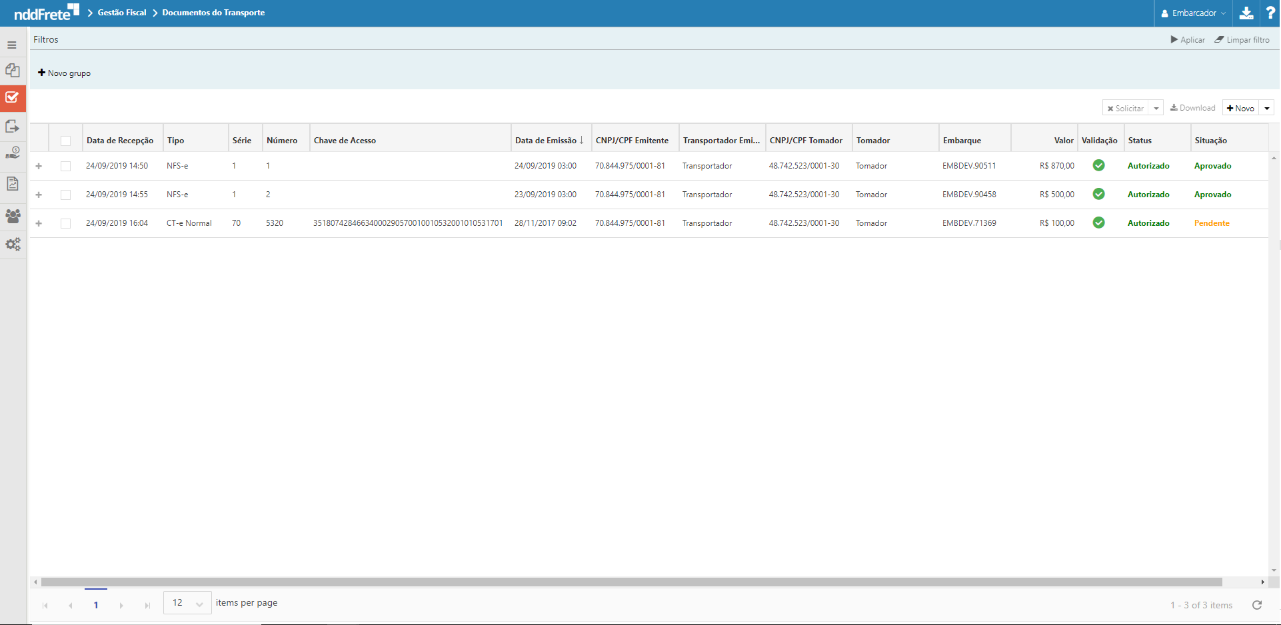Click the refresh icon in the pager
The height and width of the screenshot is (625, 1281).
point(1257,605)
